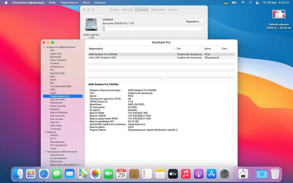Viewport: 293px width, 183px height.
Task: Switch input source via Ukrainian flag
Action: click(x=226, y=2)
